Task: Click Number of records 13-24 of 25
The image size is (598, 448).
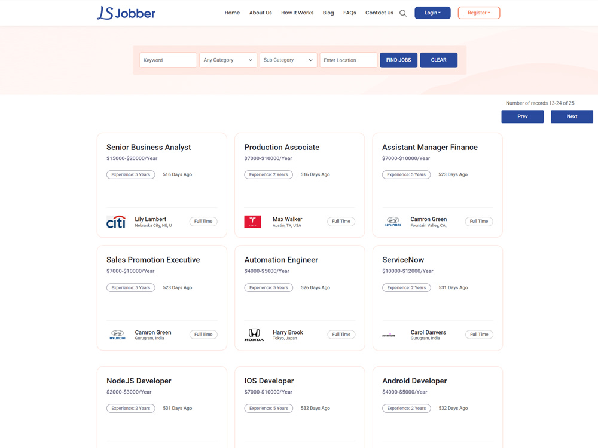Action: click(540, 103)
